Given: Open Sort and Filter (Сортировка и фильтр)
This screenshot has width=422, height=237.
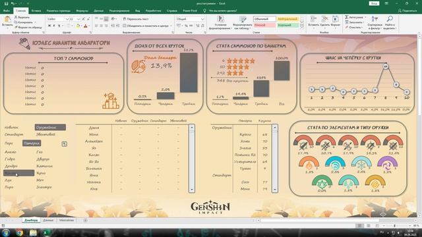Looking at the screenshot, I should coord(375,22).
